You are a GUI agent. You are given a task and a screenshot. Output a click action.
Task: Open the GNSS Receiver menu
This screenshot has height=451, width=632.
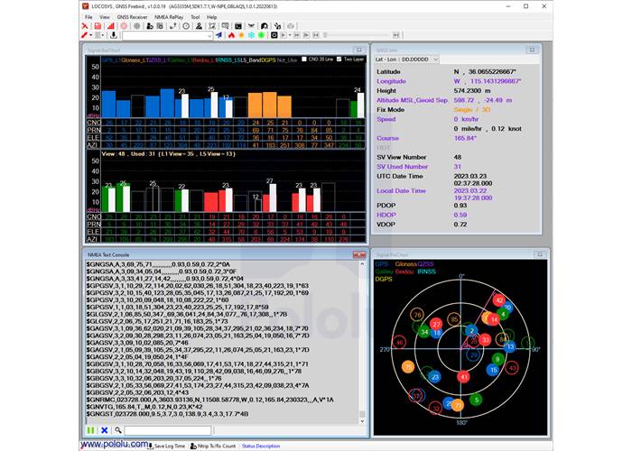tap(133, 17)
